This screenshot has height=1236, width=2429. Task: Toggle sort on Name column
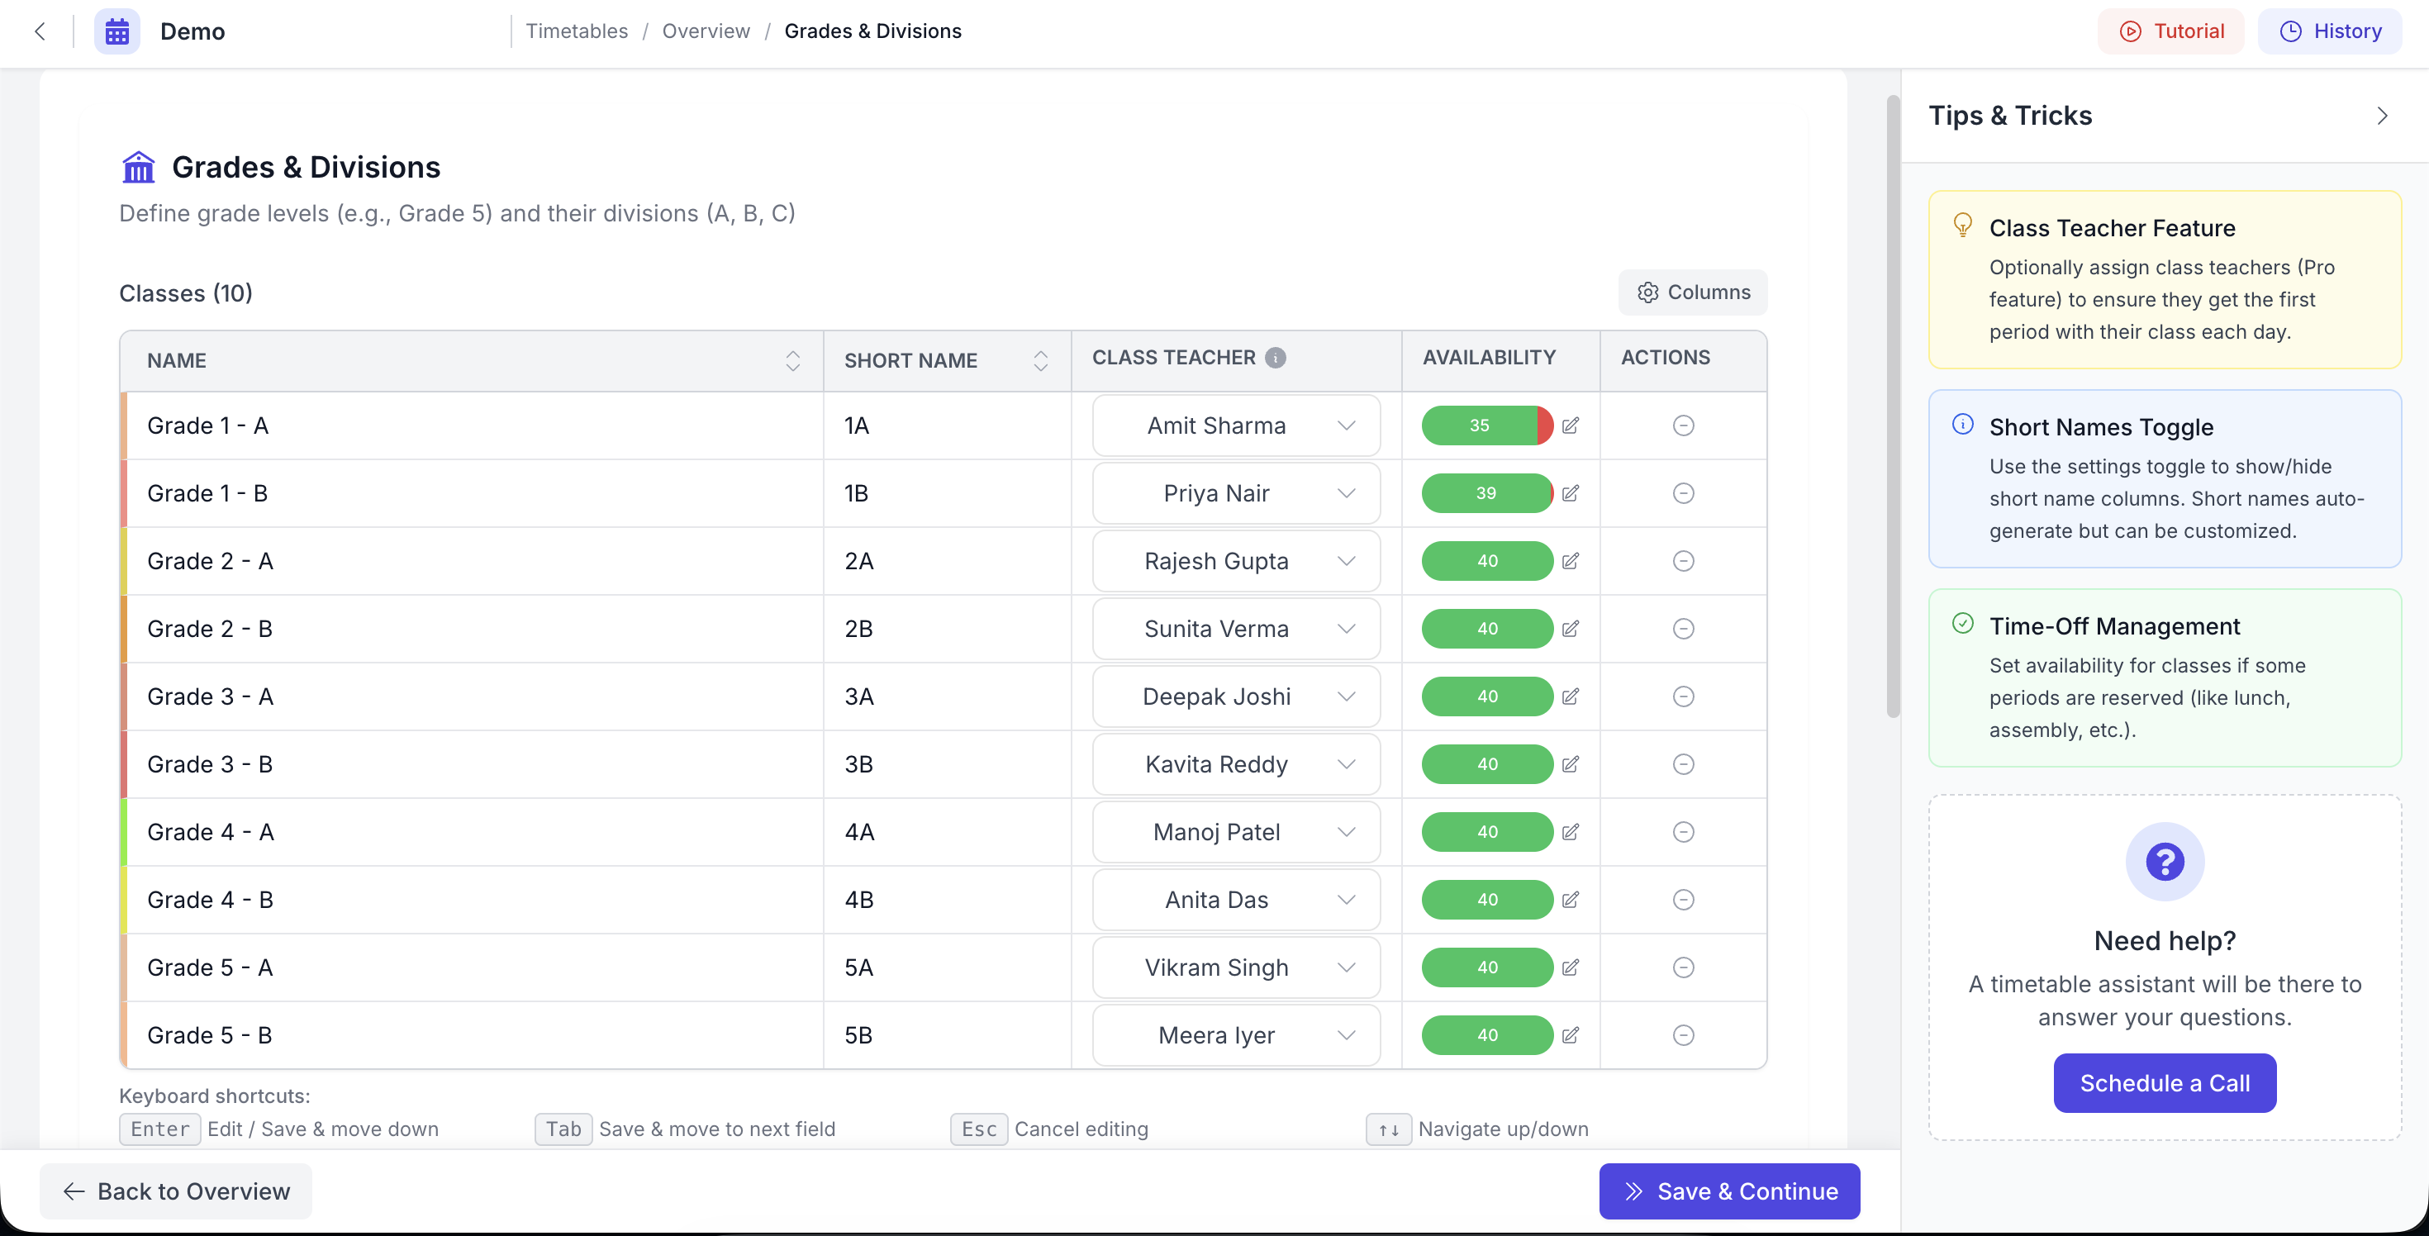792,360
